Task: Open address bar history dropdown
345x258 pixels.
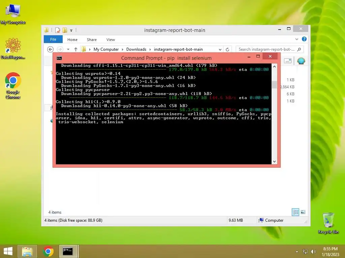Action: pos(220,50)
